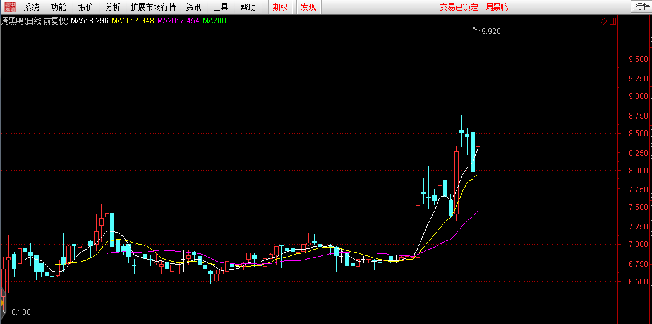
Task: Click the 7.000 price axis label
Action: tap(638, 245)
